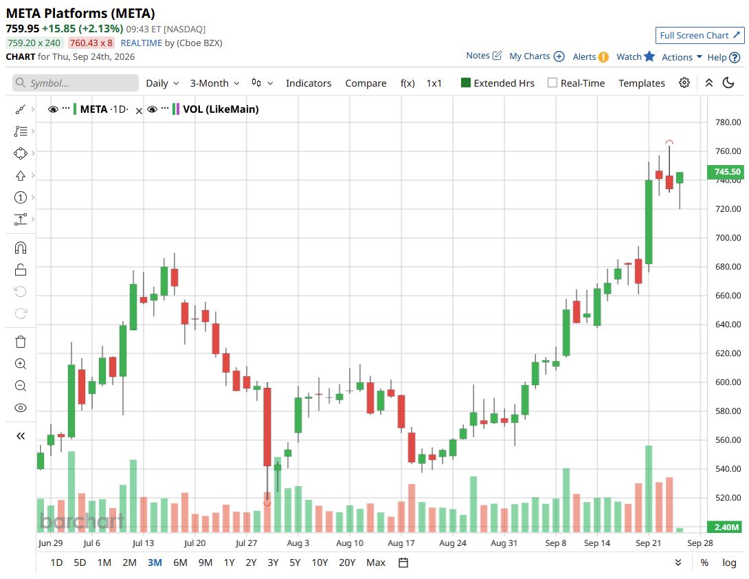
Task: Open the REALTIME quote link
Action: (142, 43)
